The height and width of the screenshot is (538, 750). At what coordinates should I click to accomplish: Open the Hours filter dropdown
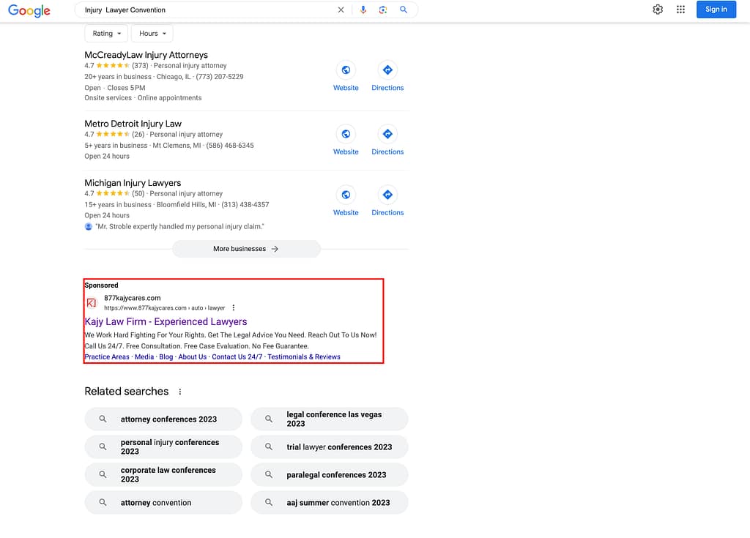(152, 34)
